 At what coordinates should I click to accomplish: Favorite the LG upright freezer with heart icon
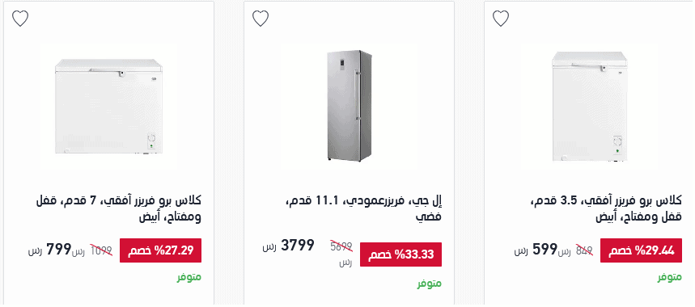261,19
